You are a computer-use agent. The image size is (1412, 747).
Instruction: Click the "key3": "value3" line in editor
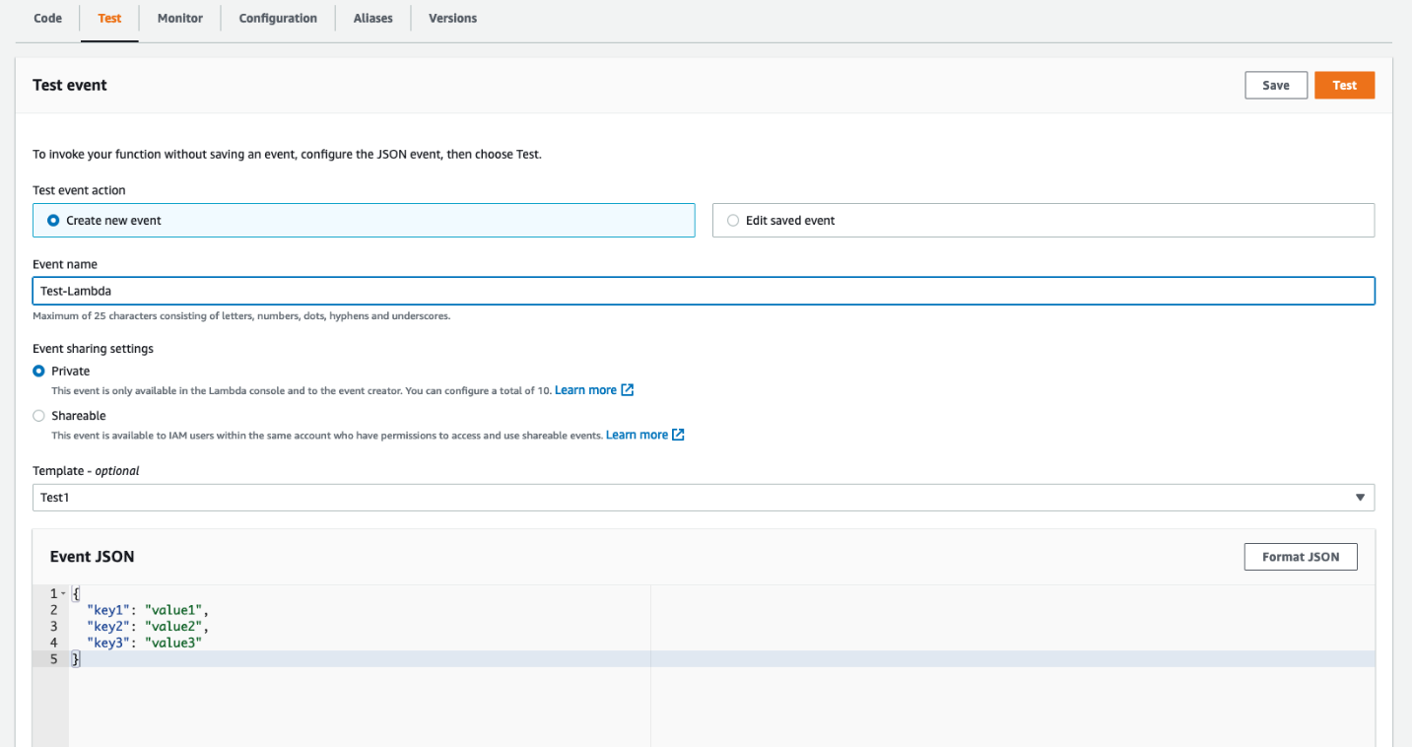pyautogui.click(x=144, y=643)
